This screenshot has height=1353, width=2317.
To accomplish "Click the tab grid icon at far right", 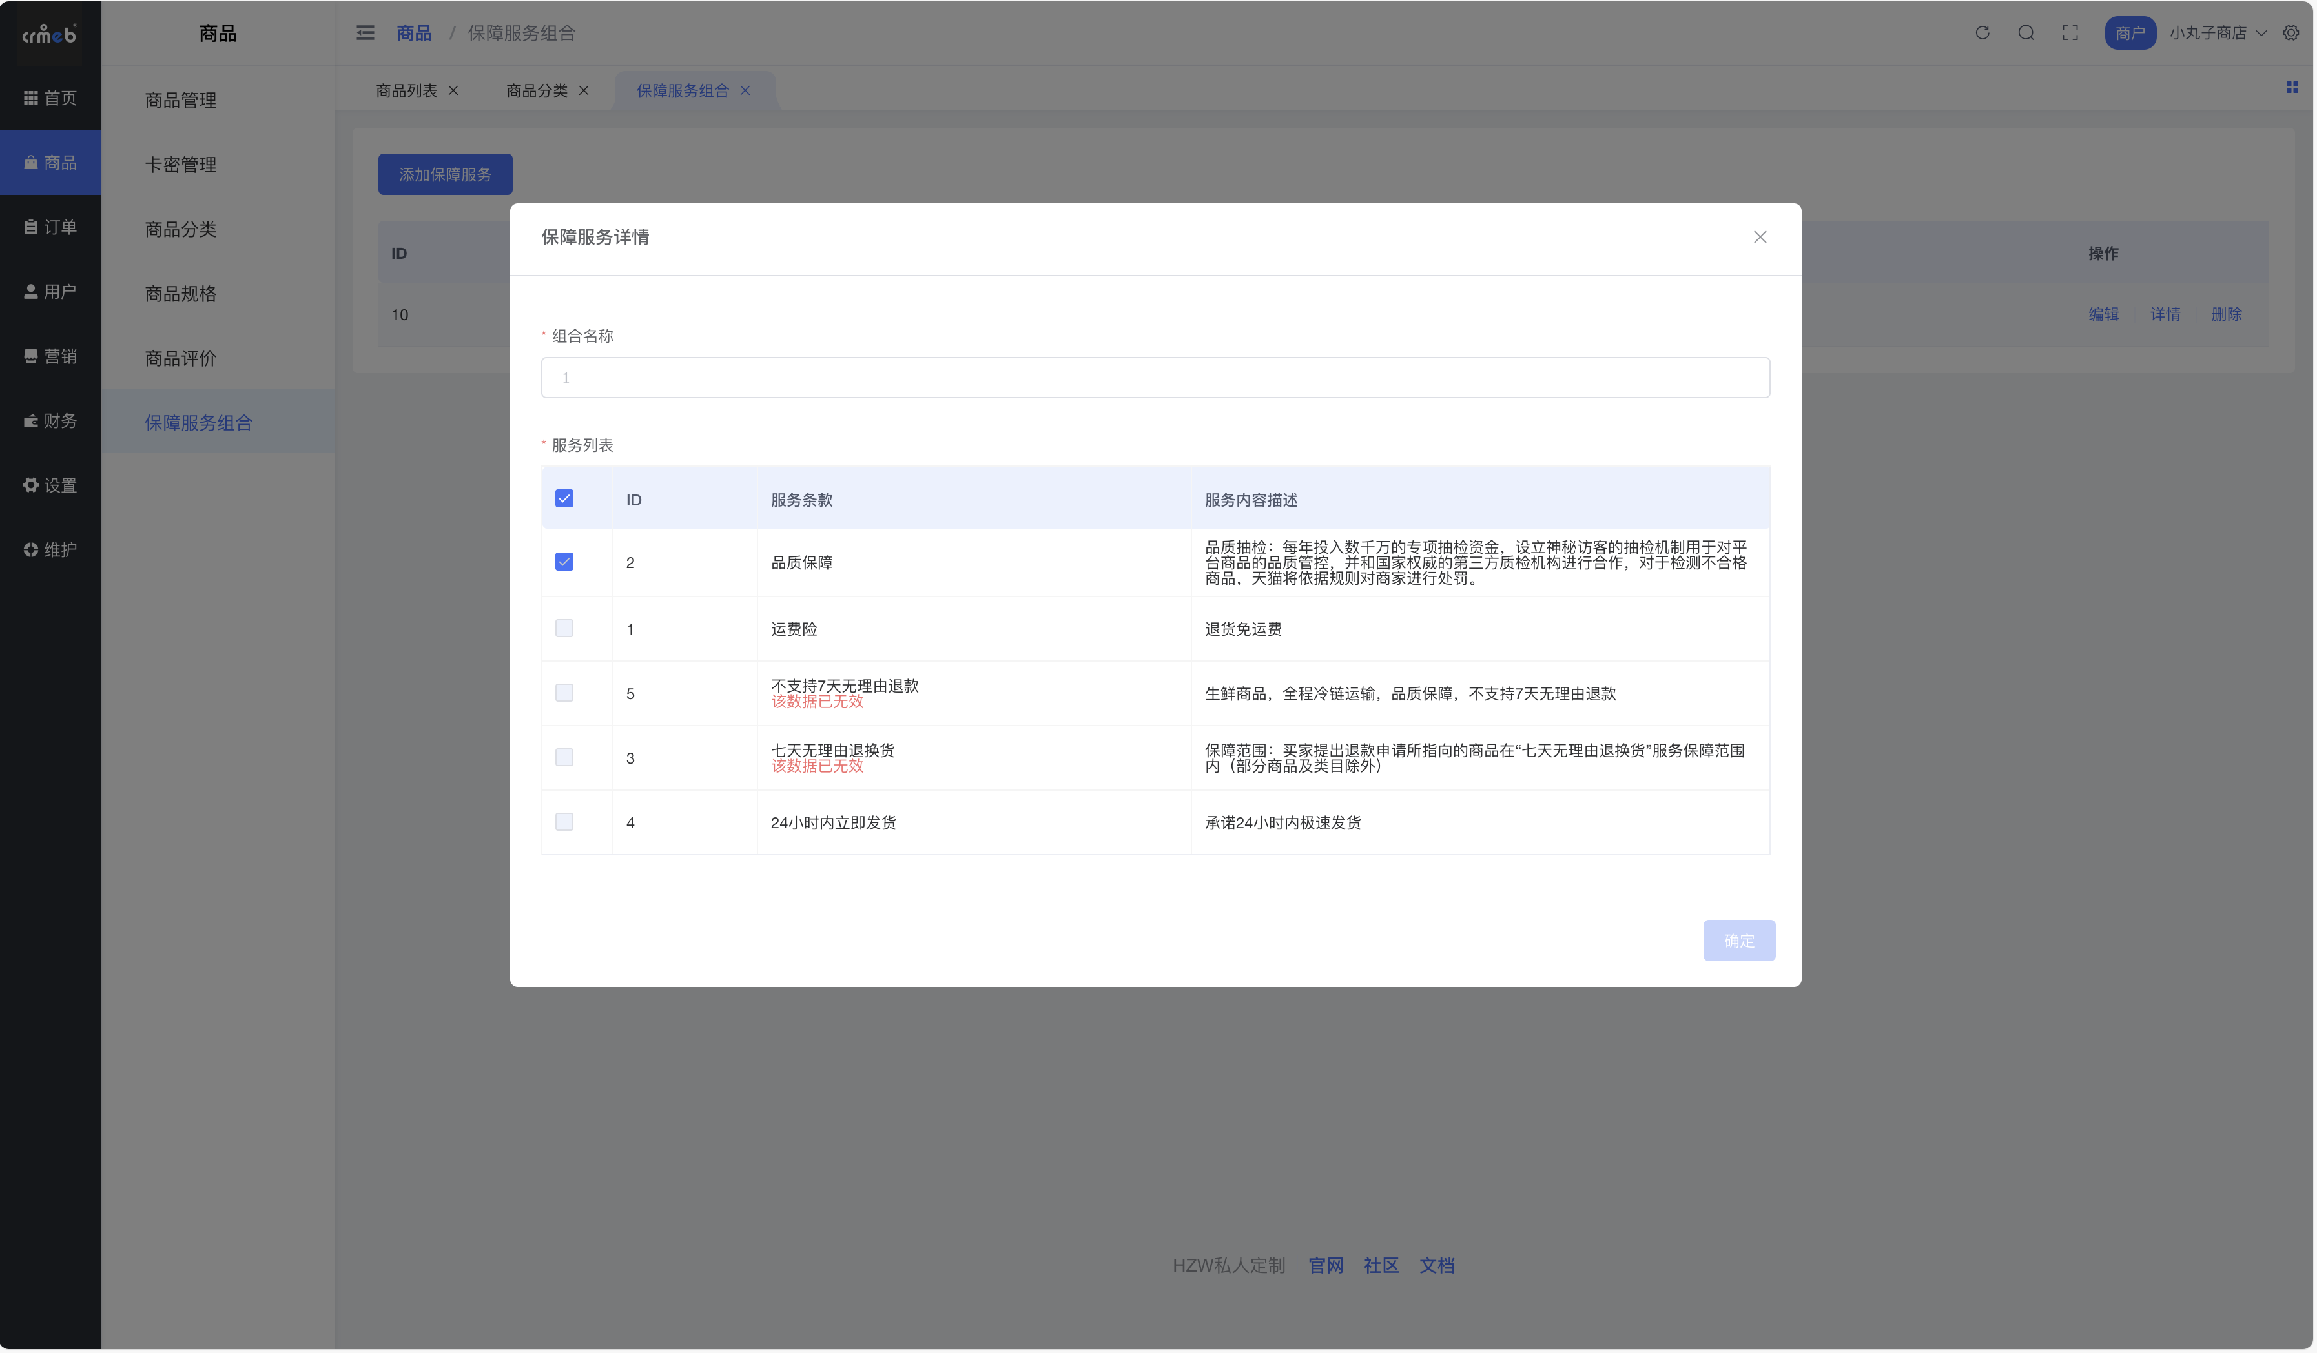I will point(2291,87).
